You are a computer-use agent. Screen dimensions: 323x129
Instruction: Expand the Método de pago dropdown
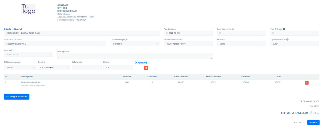pyautogui.click(x=20, y=68)
